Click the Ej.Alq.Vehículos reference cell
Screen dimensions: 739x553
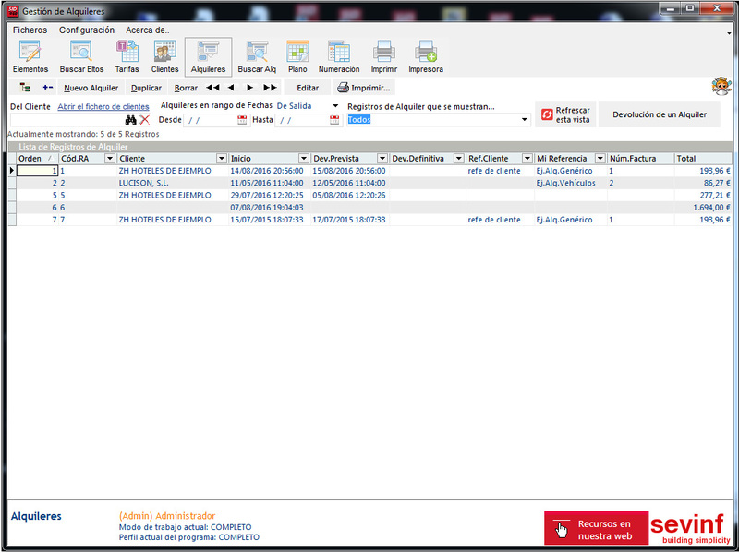coord(570,183)
